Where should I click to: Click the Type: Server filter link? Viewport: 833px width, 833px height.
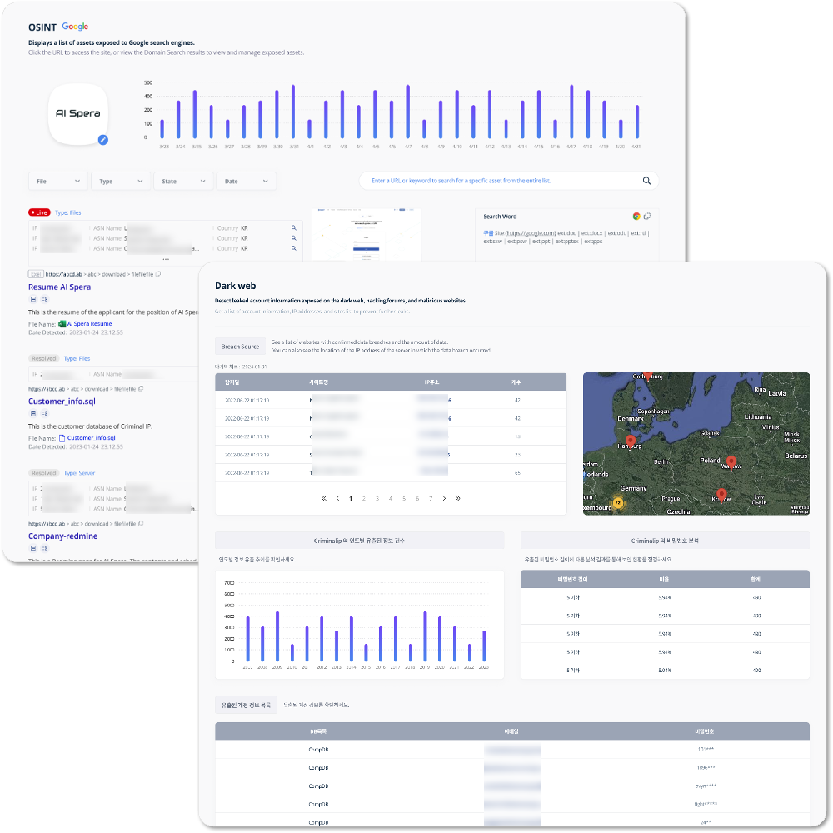click(x=80, y=473)
